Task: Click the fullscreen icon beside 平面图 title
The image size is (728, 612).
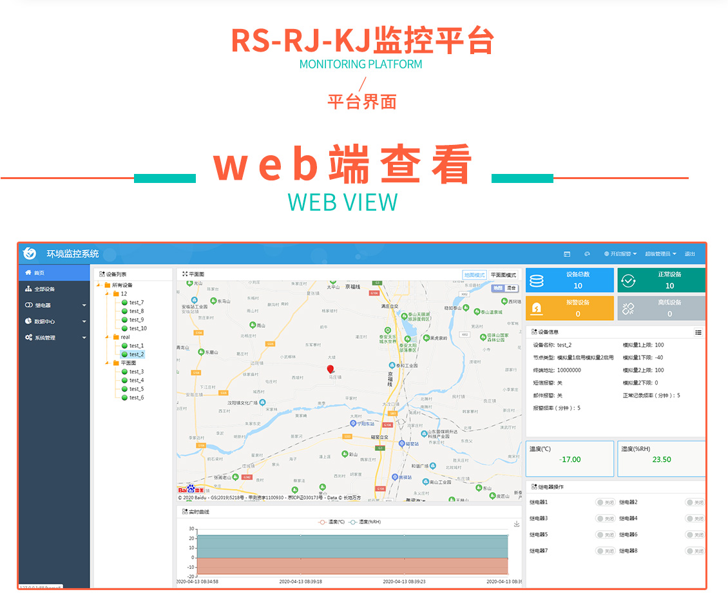Action: [x=185, y=274]
